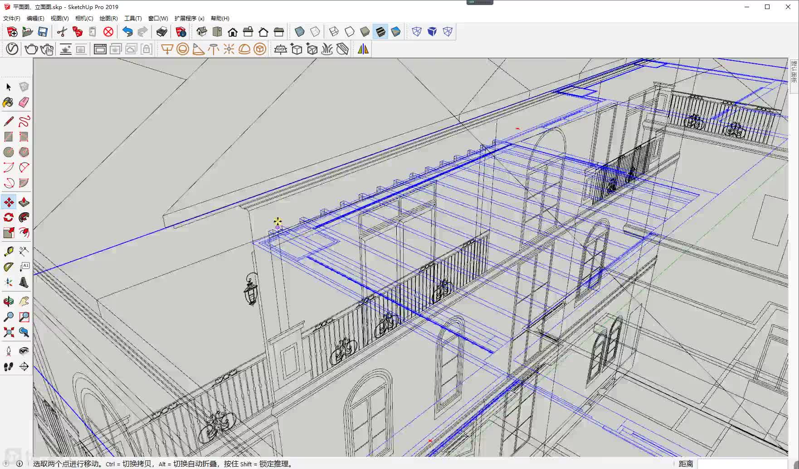Activate the Move tool

tap(9, 202)
